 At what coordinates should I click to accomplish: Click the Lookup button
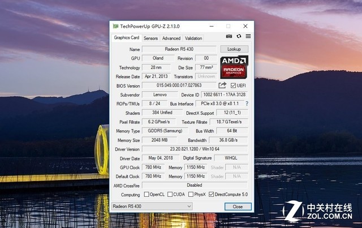(x=234, y=49)
